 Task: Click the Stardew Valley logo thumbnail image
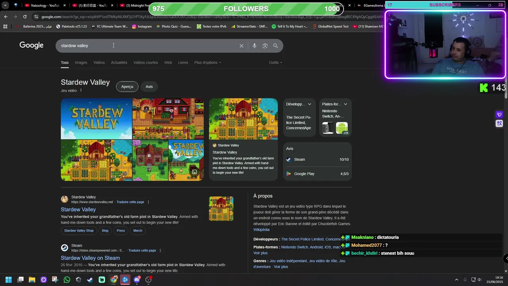point(96,119)
